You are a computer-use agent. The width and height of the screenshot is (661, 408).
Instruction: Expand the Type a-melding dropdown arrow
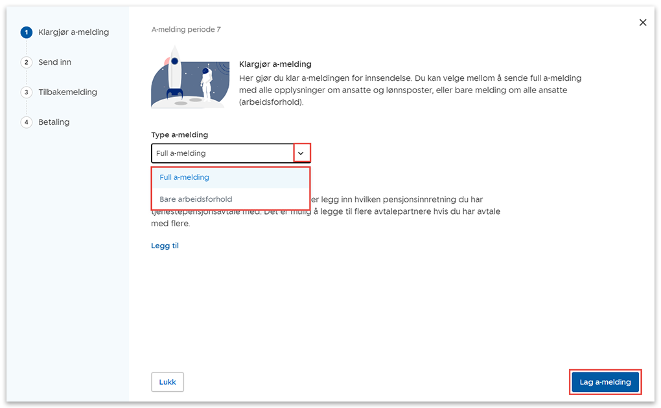click(301, 153)
